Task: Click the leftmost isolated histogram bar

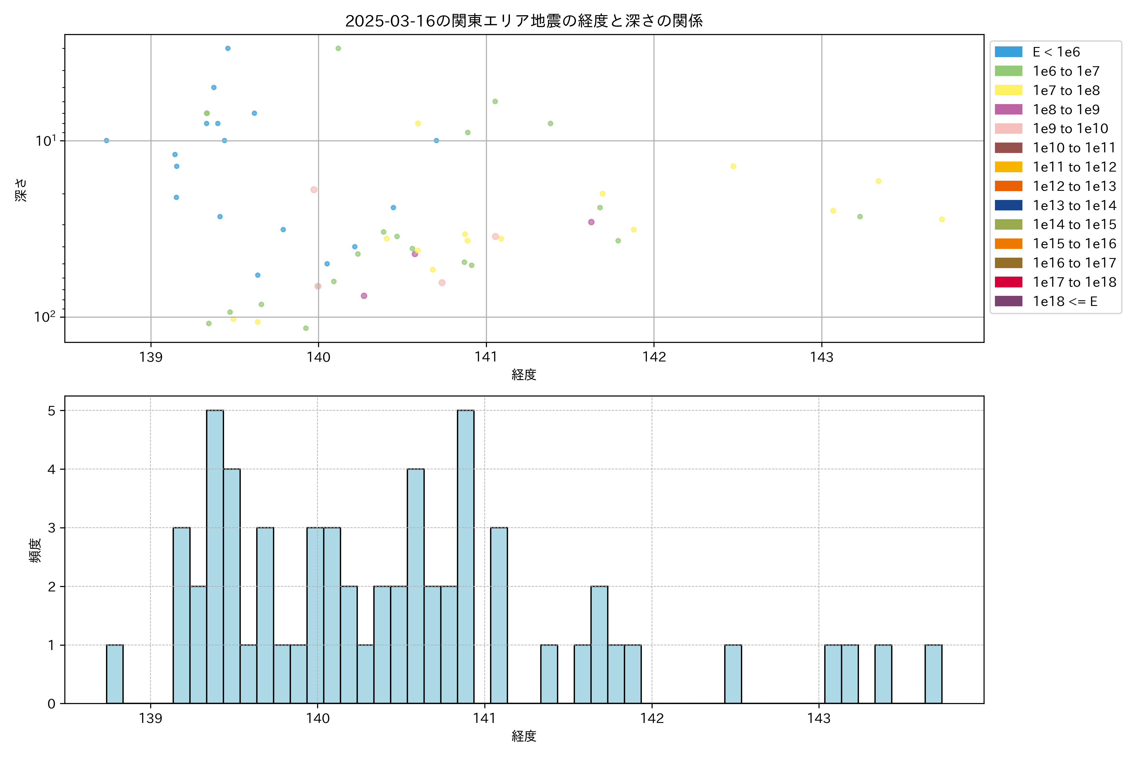Action: coord(115,674)
